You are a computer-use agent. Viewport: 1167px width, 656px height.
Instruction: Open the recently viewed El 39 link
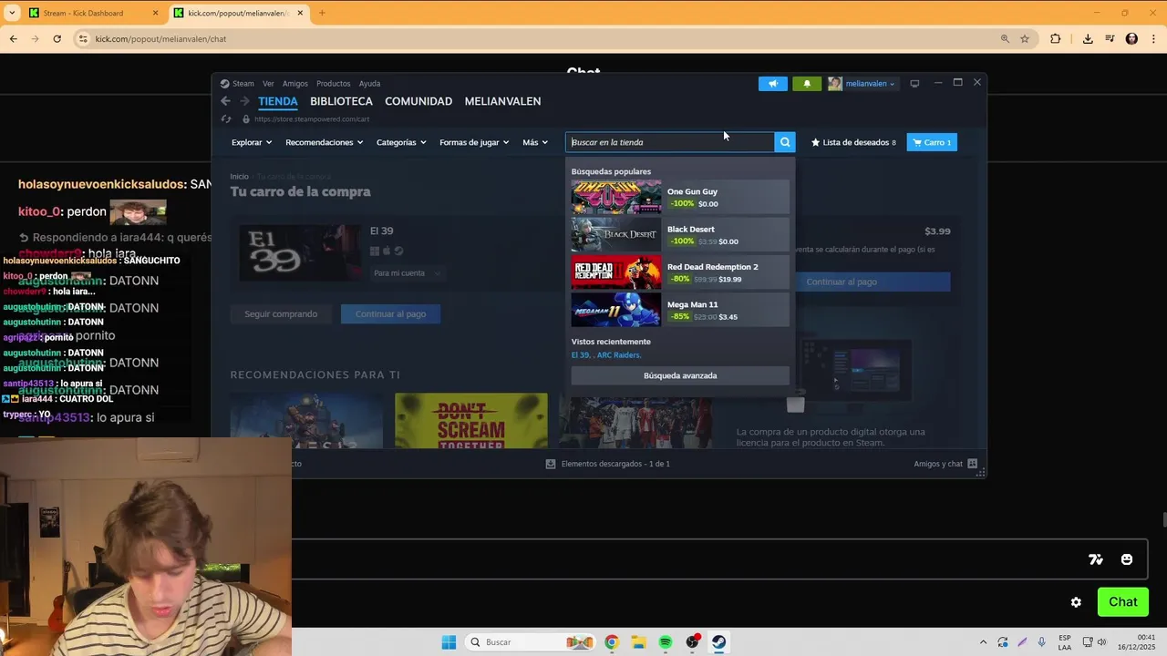pos(581,355)
